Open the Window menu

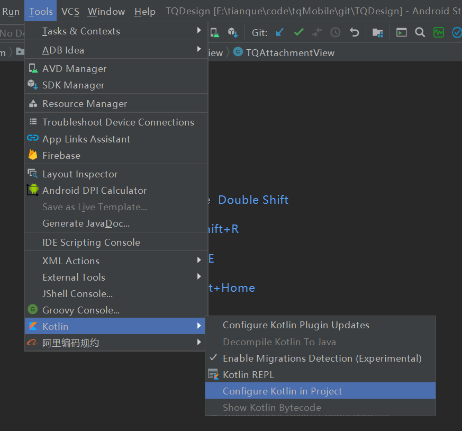[x=106, y=11]
